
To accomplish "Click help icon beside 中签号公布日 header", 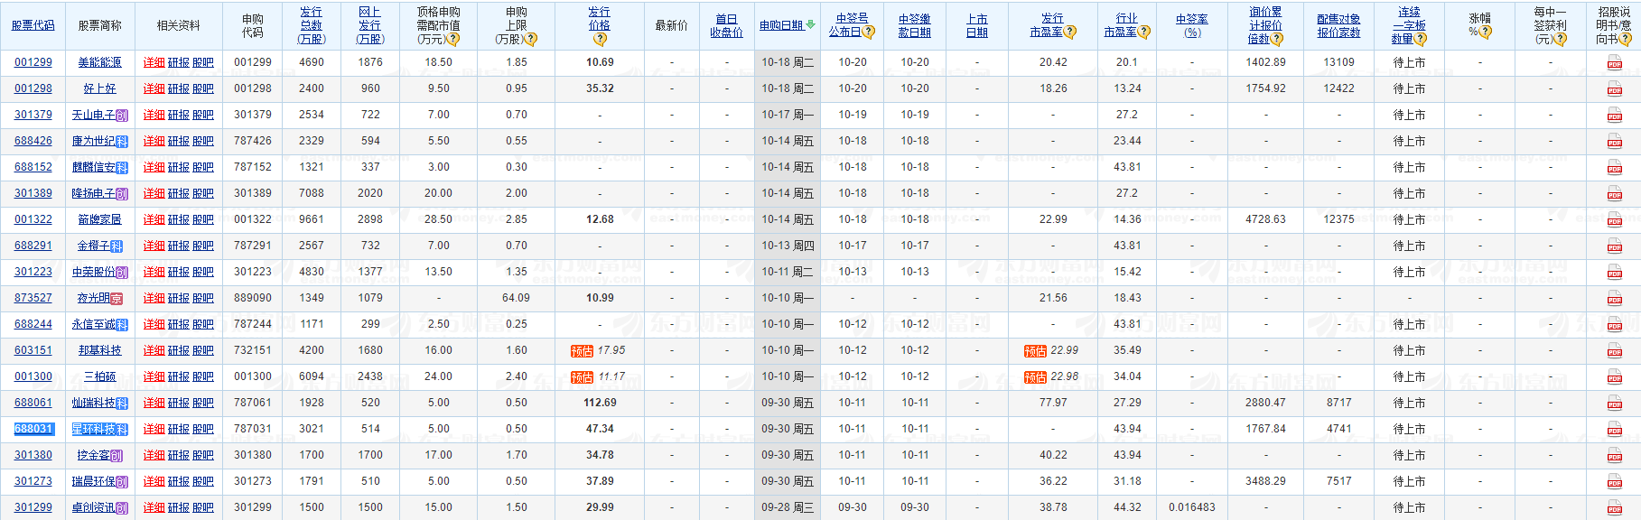I will point(869,32).
